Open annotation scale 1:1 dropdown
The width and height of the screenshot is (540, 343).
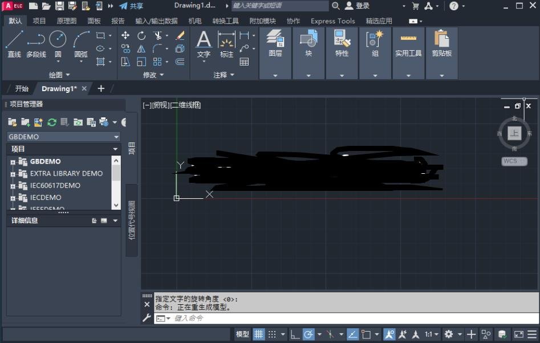(x=432, y=334)
